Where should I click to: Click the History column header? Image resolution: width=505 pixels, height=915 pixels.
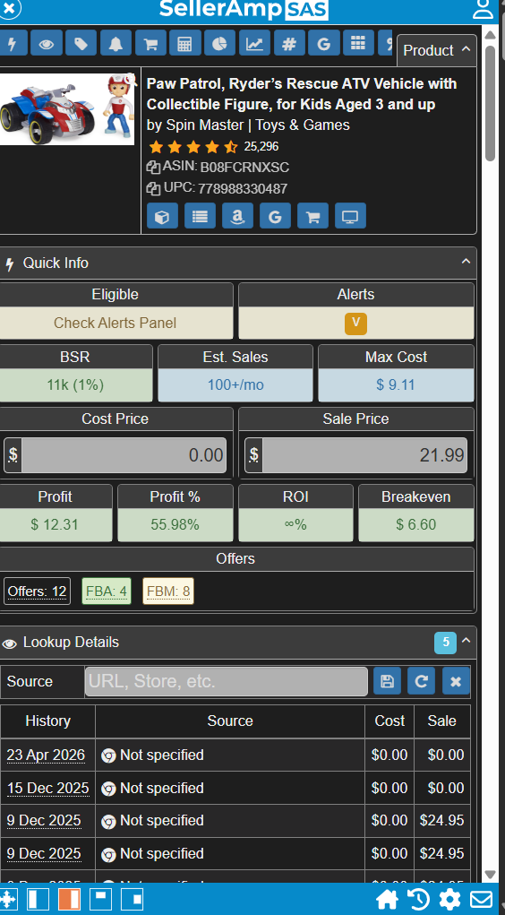tap(47, 721)
